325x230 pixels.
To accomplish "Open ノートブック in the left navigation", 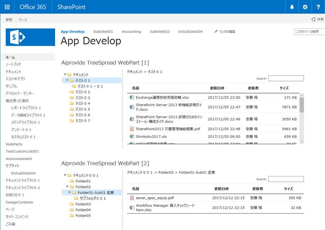I will [13, 64].
